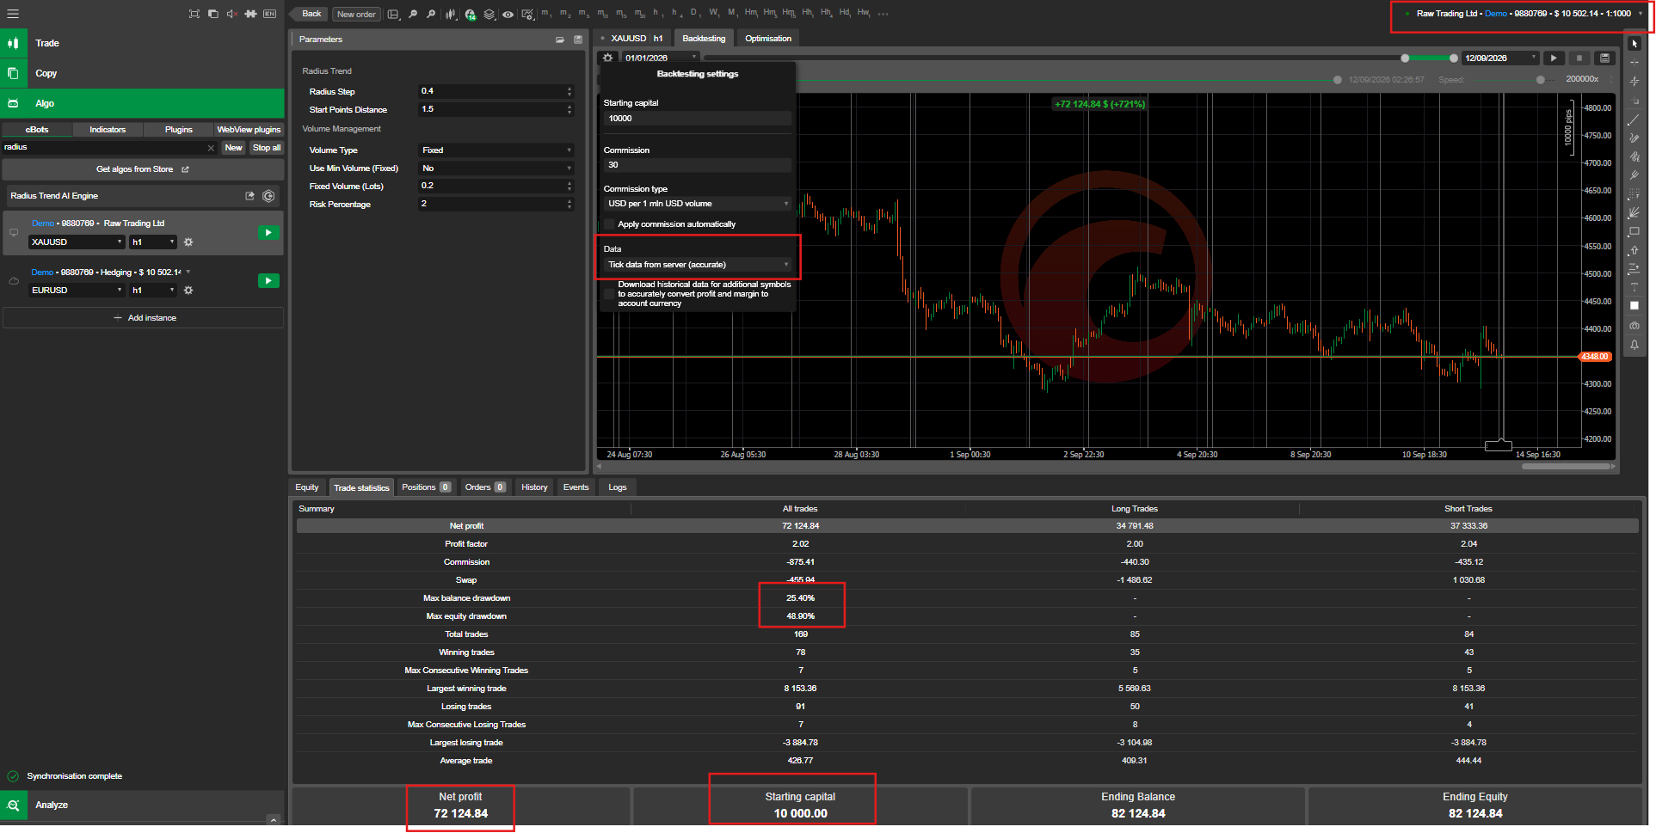Open the Tick data from server dropdown
1656x833 pixels.
[697, 265]
